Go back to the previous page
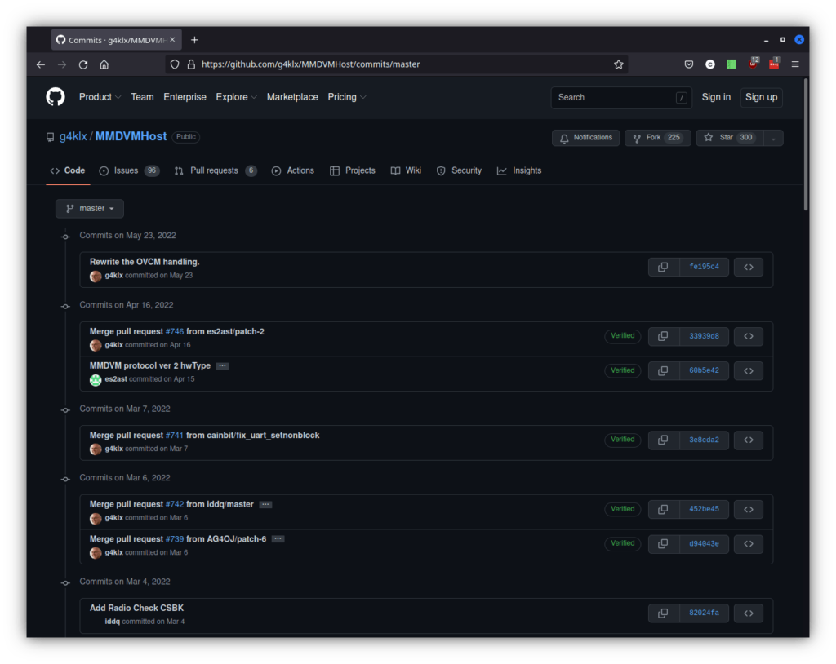Image resolution: width=836 pixels, height=664 pixels. click(x=41, y=64)
